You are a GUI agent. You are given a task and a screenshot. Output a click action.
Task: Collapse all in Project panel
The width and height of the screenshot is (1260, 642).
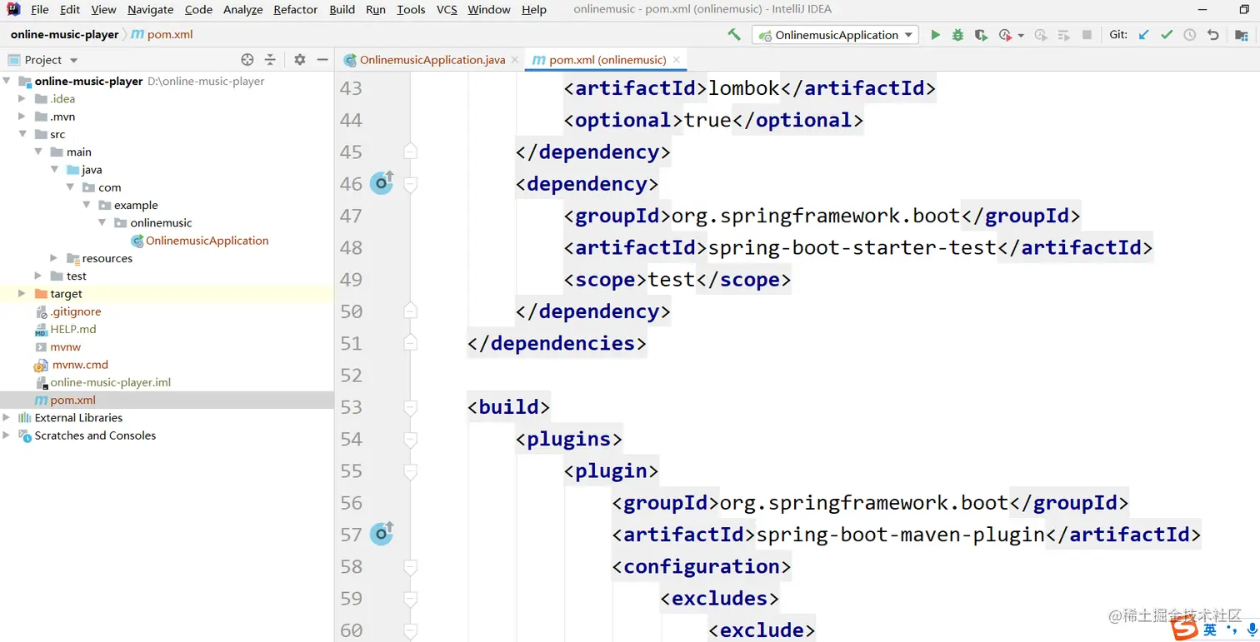pos(270,59)
